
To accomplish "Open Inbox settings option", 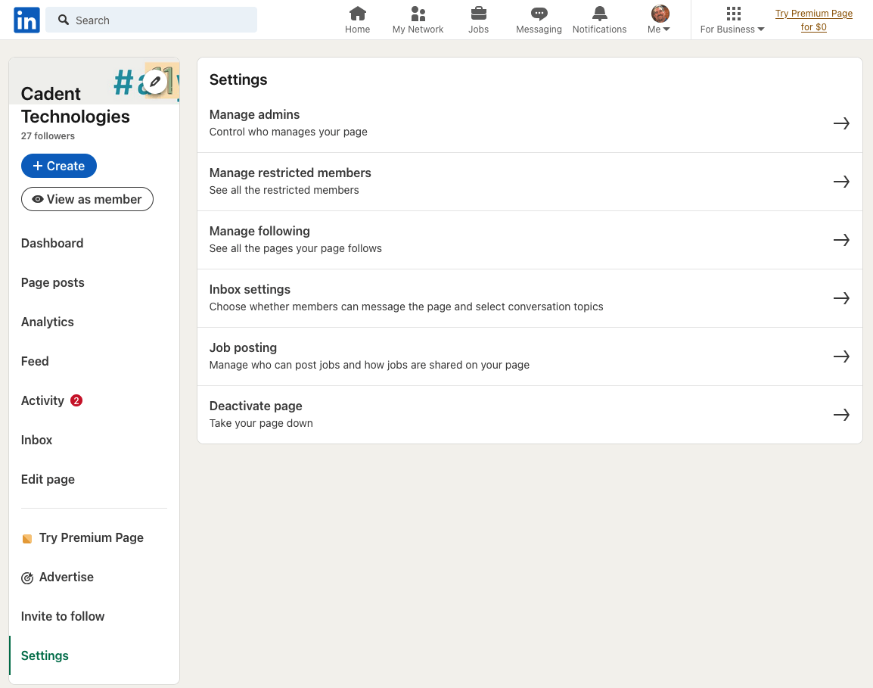I will [530, 298].
